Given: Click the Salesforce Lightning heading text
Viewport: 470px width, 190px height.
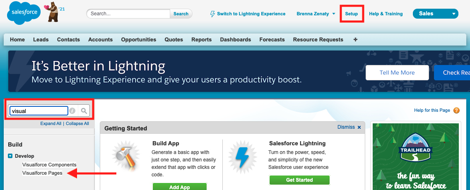Looking at the screenshot, I should click(x=297, y=143).
